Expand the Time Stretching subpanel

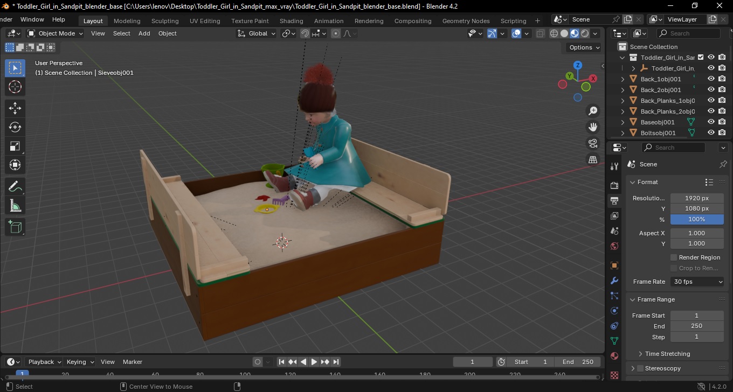pyautogui.click(x=640, y=354)
